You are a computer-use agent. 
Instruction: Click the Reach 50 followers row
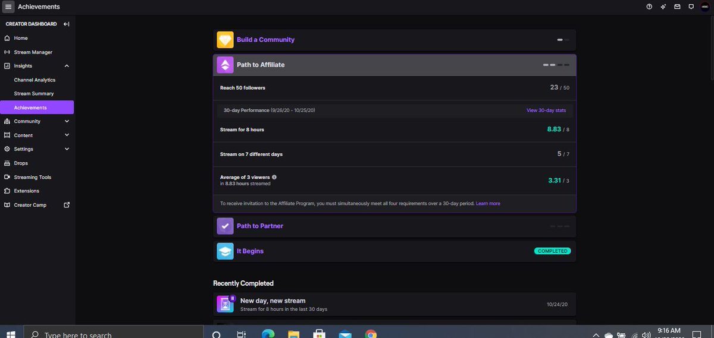tap(394, 88)
